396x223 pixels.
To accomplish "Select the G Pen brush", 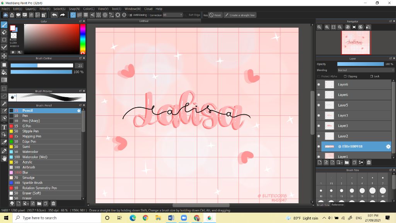I will 45,126.
